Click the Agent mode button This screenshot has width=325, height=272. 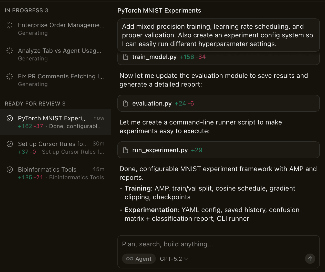click(x=139, y=259)
